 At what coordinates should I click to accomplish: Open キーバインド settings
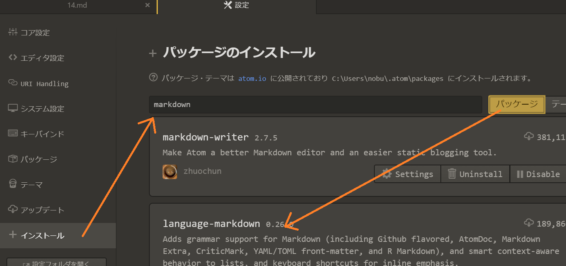58,134
